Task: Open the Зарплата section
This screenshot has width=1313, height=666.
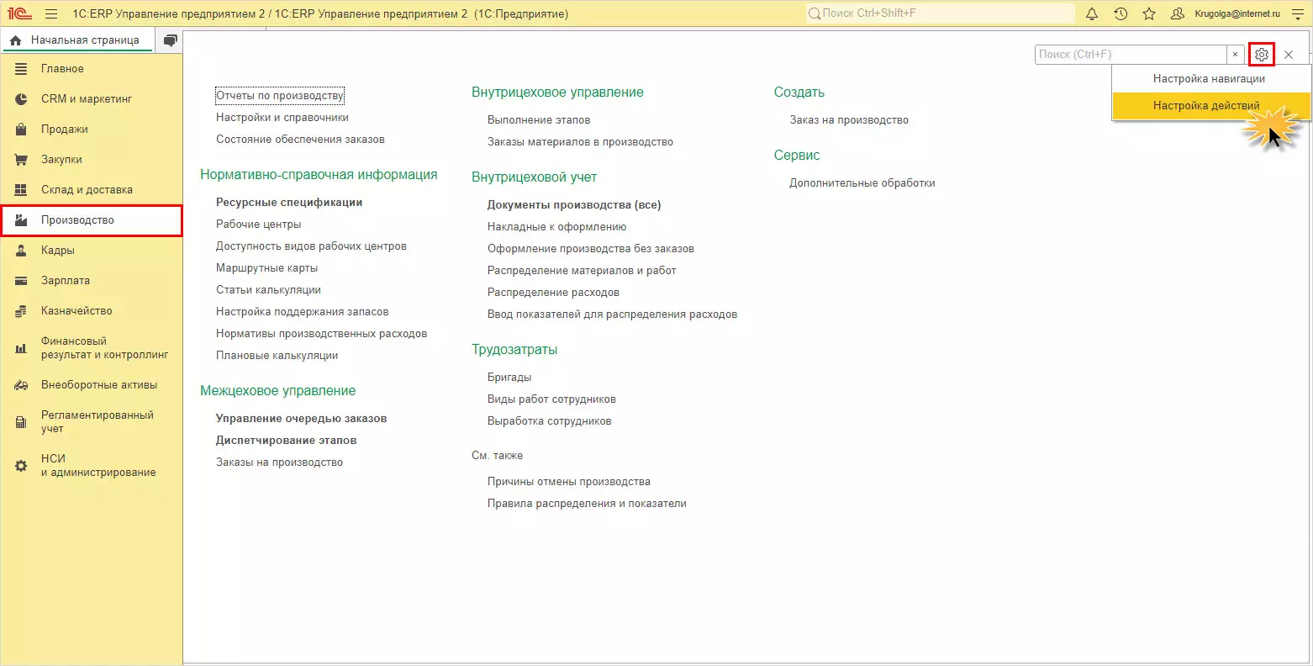Action: 92,281
